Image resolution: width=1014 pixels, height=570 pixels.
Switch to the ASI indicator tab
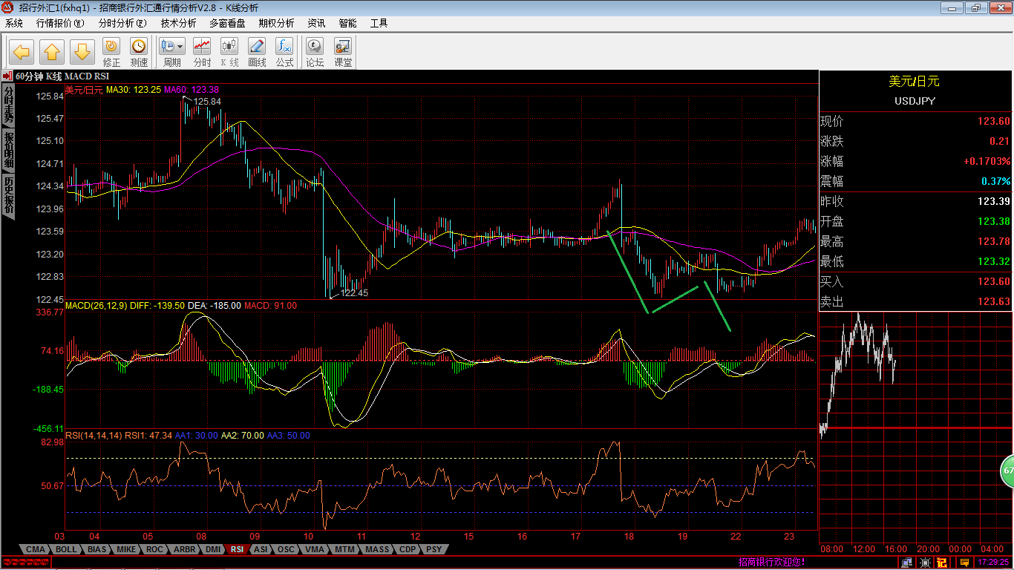(x=261, y=550)
